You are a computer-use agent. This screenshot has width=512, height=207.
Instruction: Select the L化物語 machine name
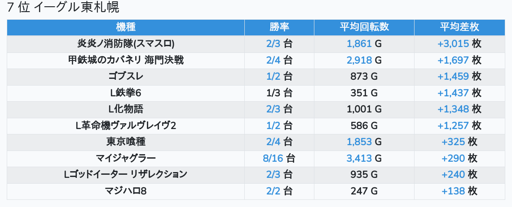click(126, 109)
